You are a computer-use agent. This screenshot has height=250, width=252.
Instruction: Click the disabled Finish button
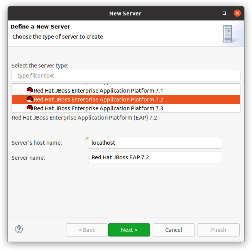coord(218,230)
